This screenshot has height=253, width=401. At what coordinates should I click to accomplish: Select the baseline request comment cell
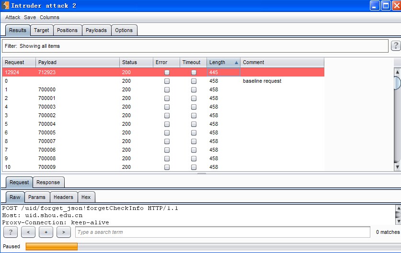282,81
